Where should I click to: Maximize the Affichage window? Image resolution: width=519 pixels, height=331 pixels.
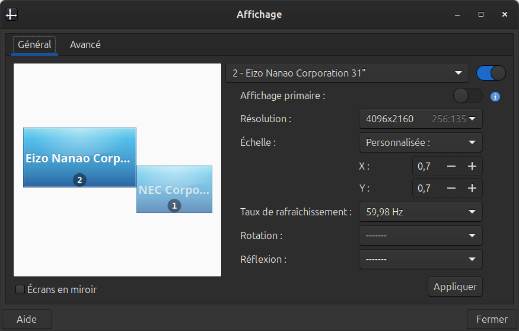[481, 14]
